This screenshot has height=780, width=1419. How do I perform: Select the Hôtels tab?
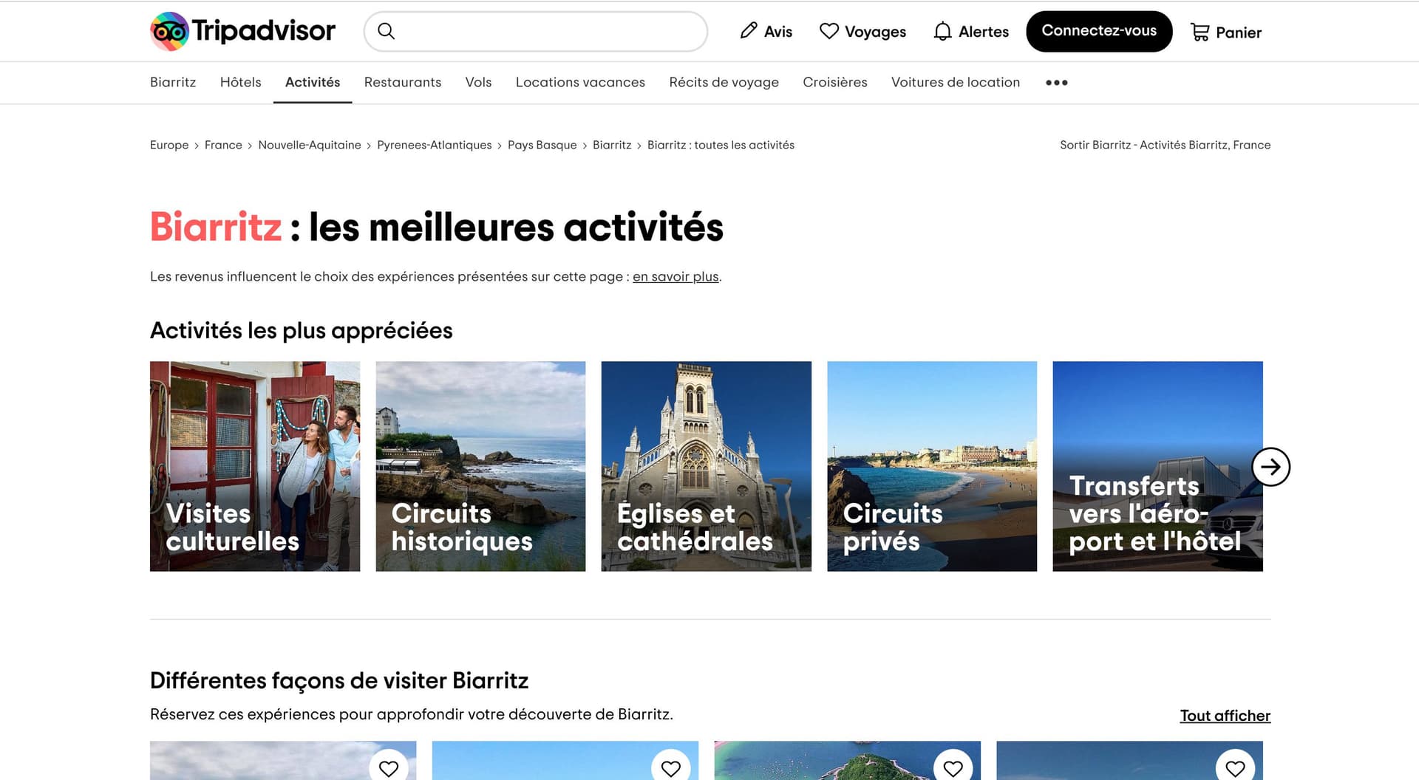coord(240,82)
